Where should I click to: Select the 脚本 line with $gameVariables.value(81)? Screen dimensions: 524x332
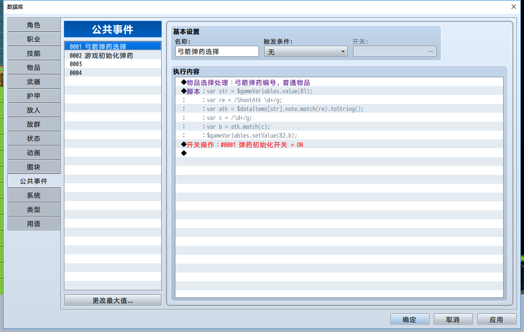point(339,91)
